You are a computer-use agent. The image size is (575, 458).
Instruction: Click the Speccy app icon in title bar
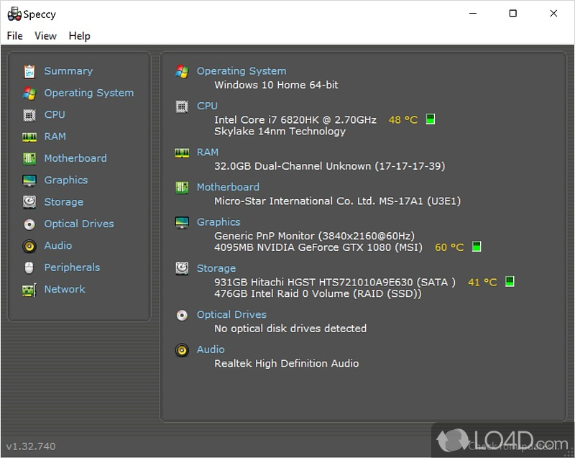point(14,14)
